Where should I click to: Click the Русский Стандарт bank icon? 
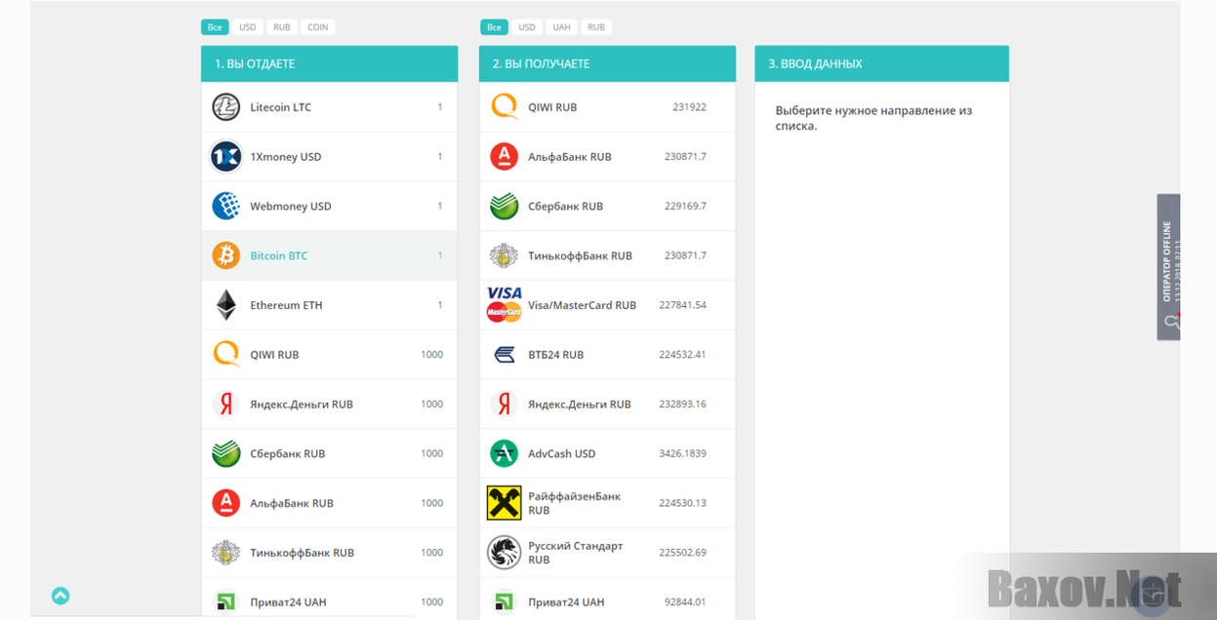(x=505, y=553)
